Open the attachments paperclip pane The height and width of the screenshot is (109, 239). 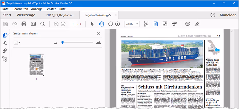click(5, 51)
